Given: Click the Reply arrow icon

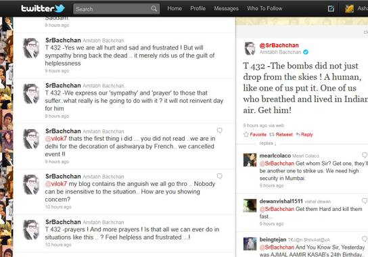Looking at the screenshot, I should coord(298,135).
